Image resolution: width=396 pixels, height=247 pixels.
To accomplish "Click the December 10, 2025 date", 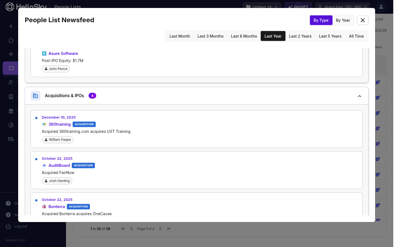I will 59,117.
